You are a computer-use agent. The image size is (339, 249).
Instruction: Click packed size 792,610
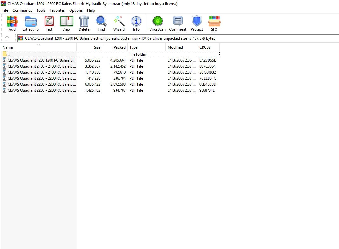point(120,72)
